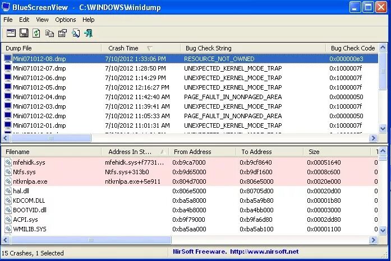Viewport: 391px width, 261px height.
Task: Click the driver icon beside Ntfs.sys
Action: click(x=8, y=171)
